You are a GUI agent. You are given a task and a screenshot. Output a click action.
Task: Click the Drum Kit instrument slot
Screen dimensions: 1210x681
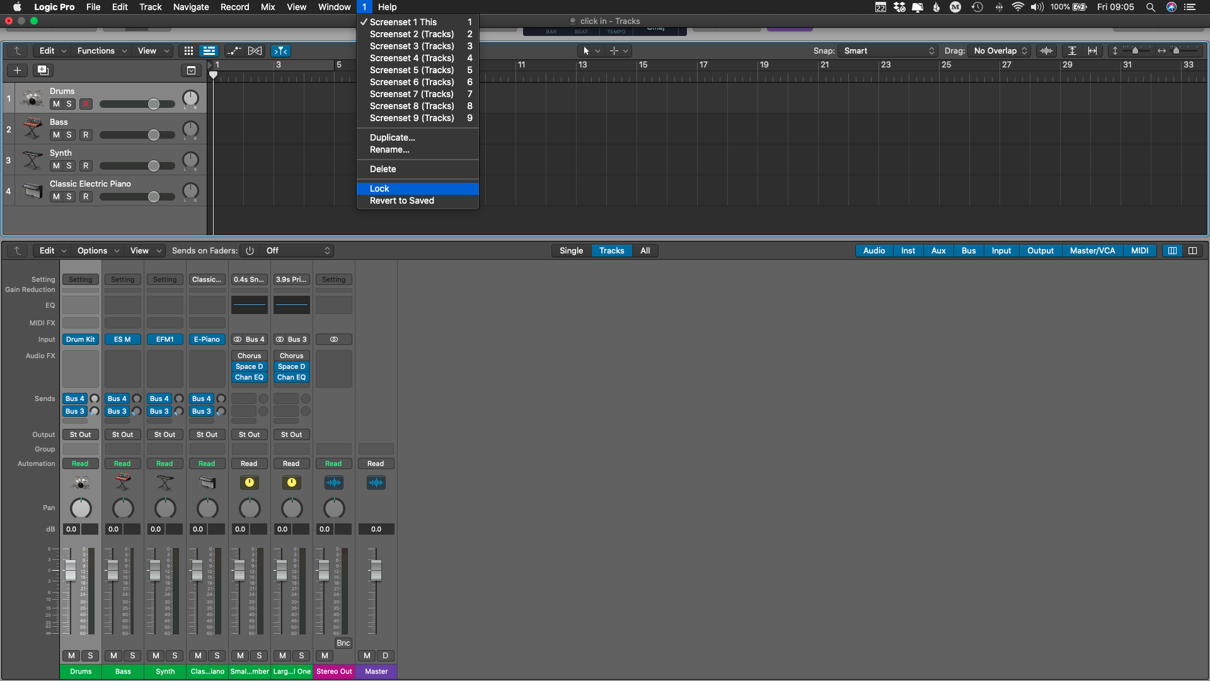click(x=80, y=339)
